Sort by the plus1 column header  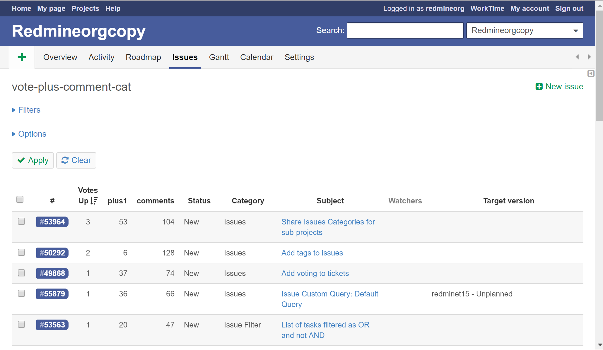click(117, 201)
